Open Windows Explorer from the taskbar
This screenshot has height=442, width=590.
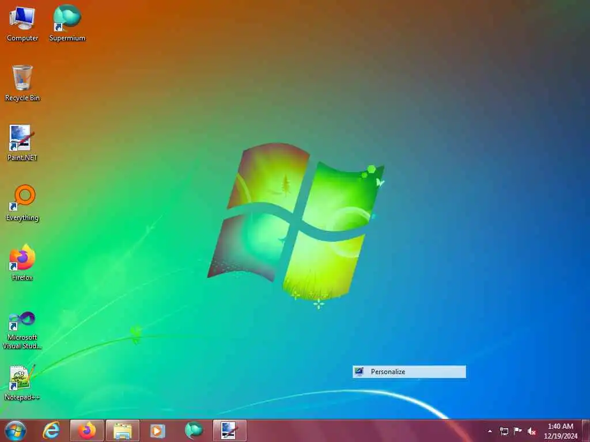[x=123, y=430]
